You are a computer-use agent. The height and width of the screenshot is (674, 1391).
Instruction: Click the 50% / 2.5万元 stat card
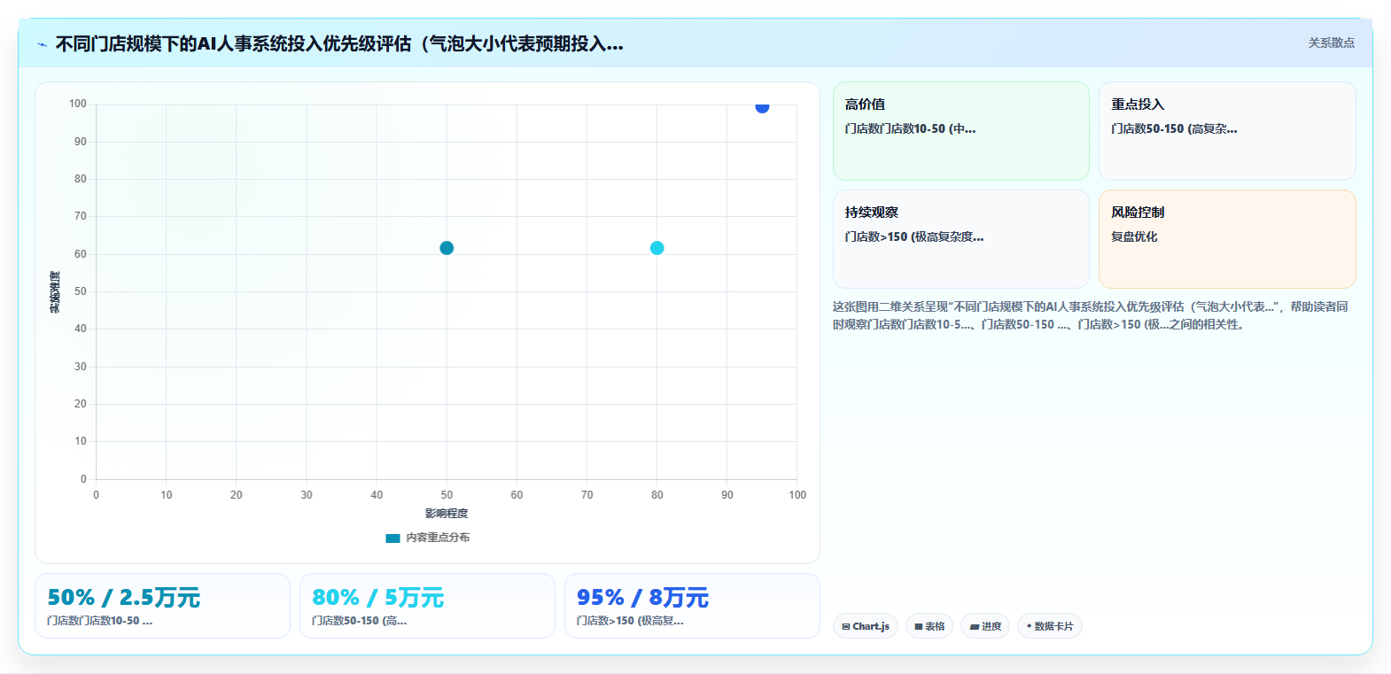click(162, 606)
